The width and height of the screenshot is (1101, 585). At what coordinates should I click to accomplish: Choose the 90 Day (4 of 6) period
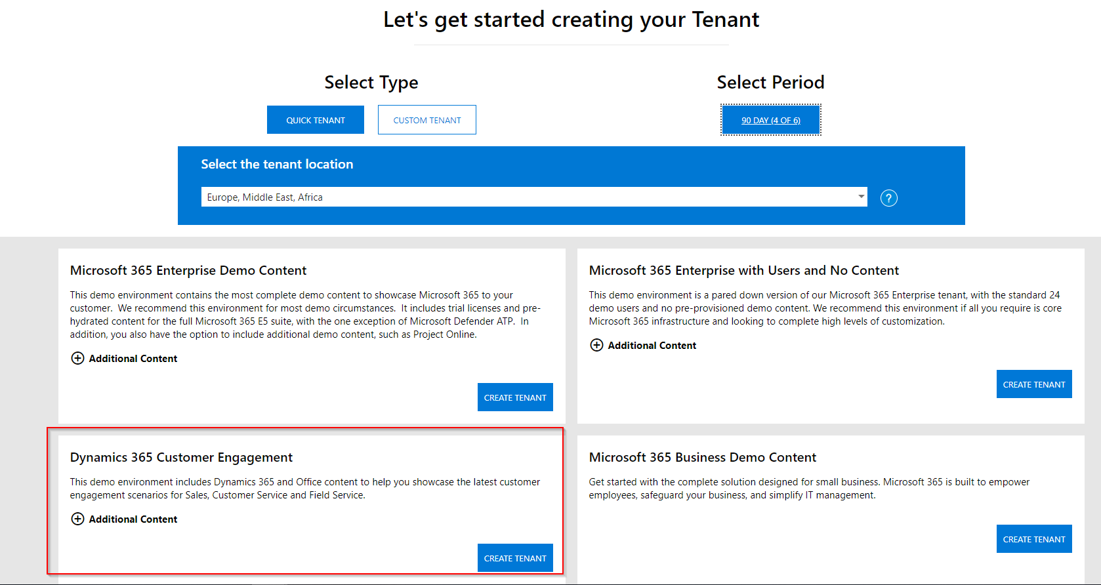click(x=770, y=120)
